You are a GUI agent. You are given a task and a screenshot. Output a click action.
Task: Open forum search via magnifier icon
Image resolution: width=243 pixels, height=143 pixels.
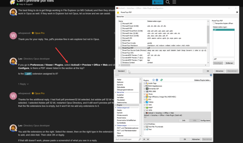coord(168,2)
